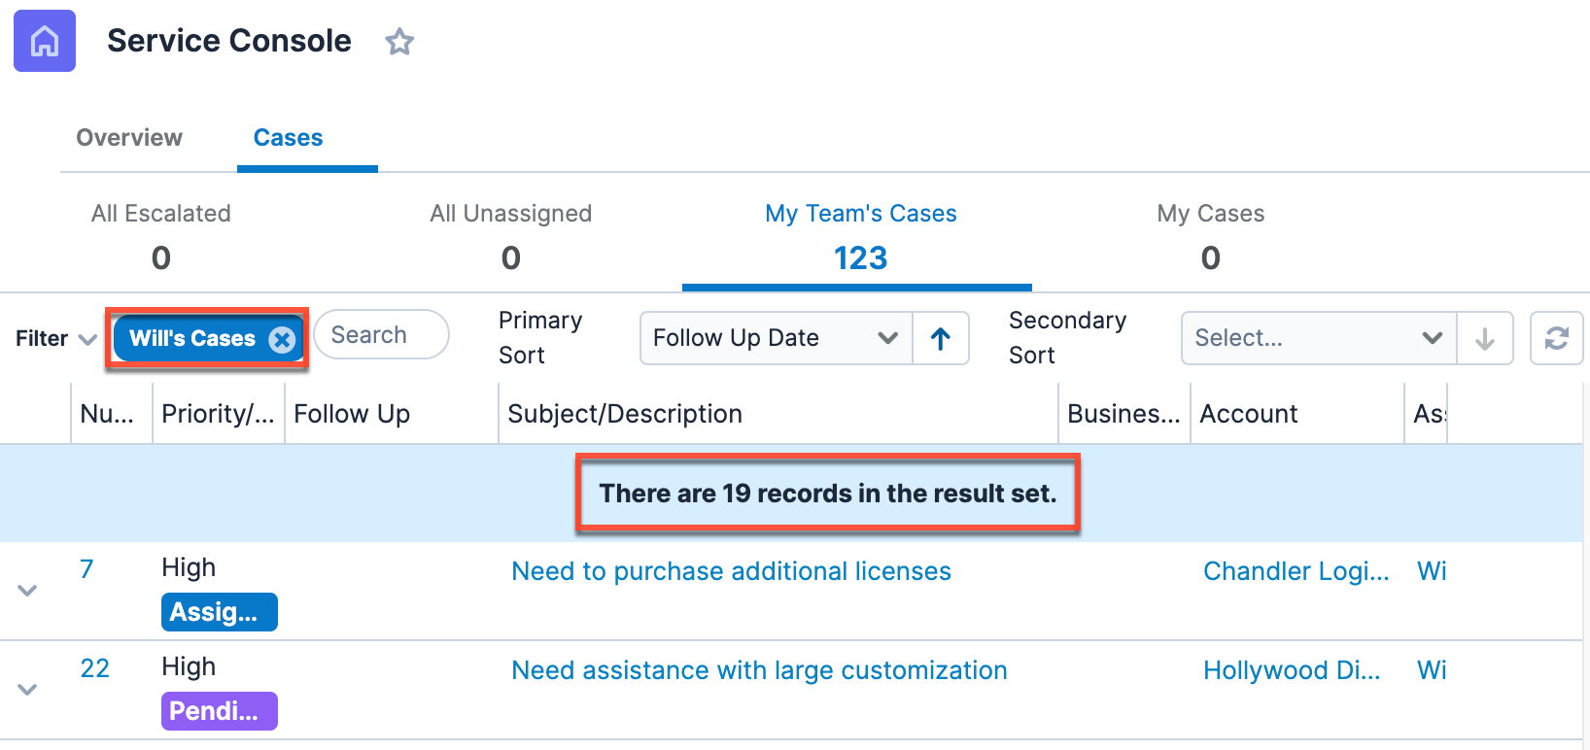Toggle secondary sort direction arrow
Image resolution: width=1590 pixels, height=750 pixels.
point(1484,338)
